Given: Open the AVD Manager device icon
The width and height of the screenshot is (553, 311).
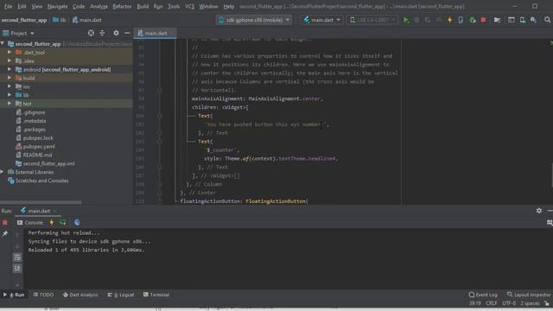Looking at the screenshot, I should [522, 20].
